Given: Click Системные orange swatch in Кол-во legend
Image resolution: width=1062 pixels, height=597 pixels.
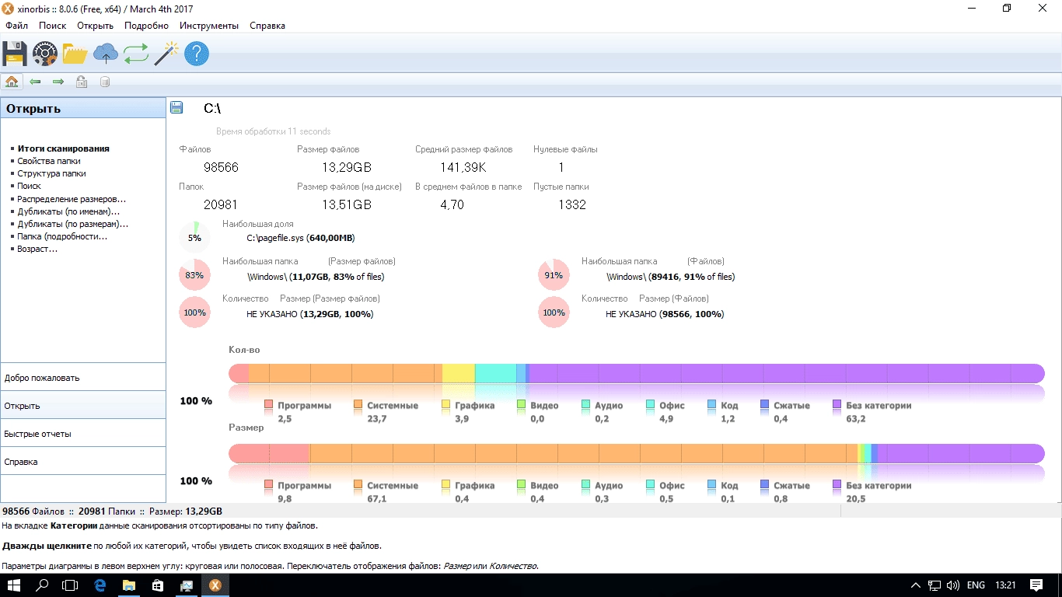Looking at the screenshot, I should pos(358,405).
